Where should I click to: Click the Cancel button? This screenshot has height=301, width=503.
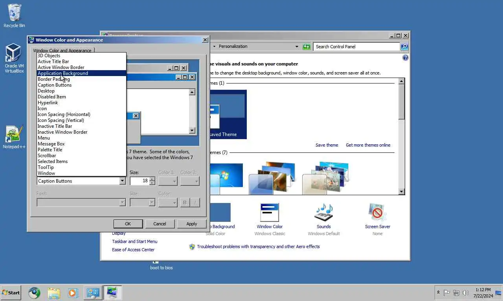click(x=160, y=224)
